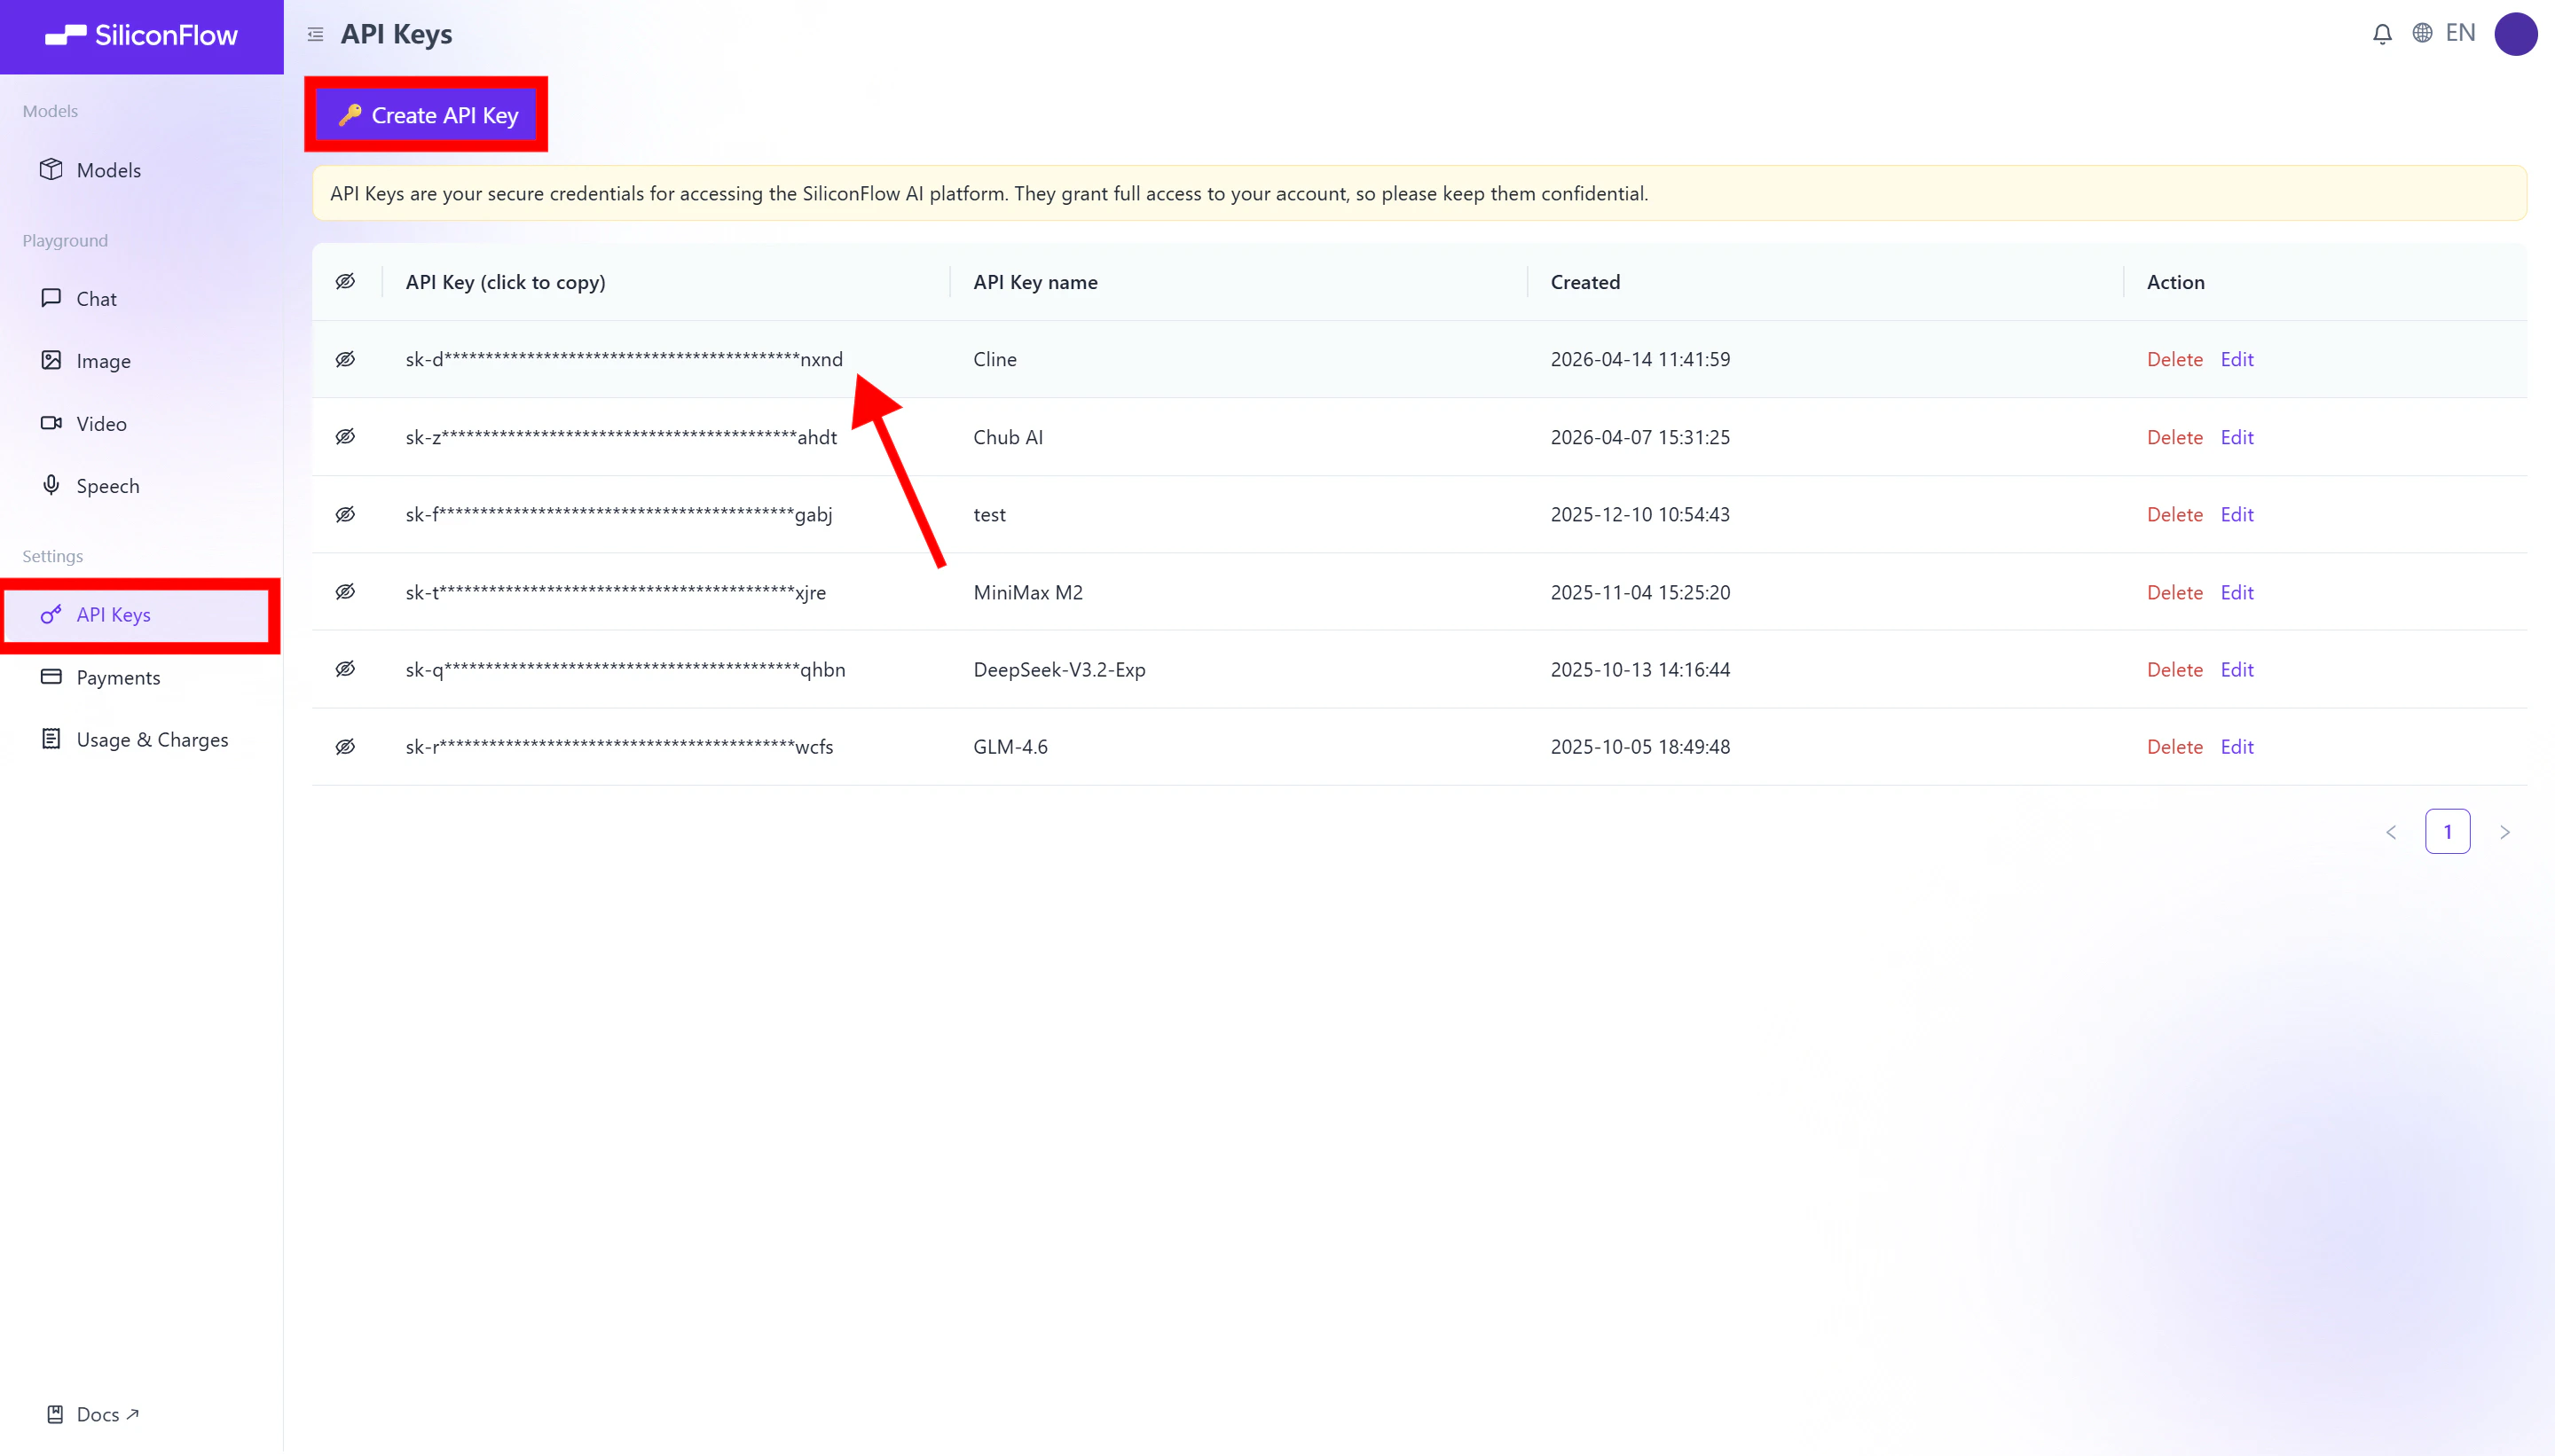Open the Image playground

103,361
